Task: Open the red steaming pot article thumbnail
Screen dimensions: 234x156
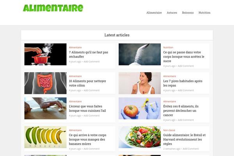Action: [46, 54]
